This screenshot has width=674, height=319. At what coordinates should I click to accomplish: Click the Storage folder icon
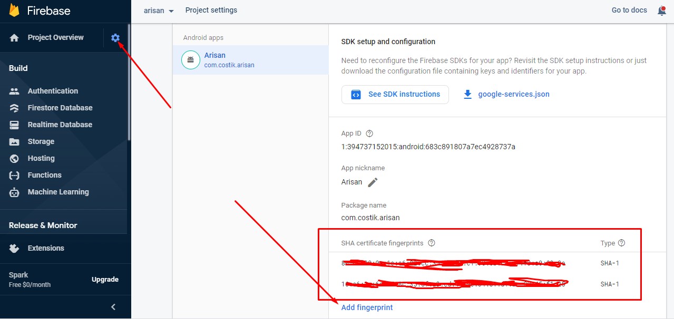pos(14,141)
